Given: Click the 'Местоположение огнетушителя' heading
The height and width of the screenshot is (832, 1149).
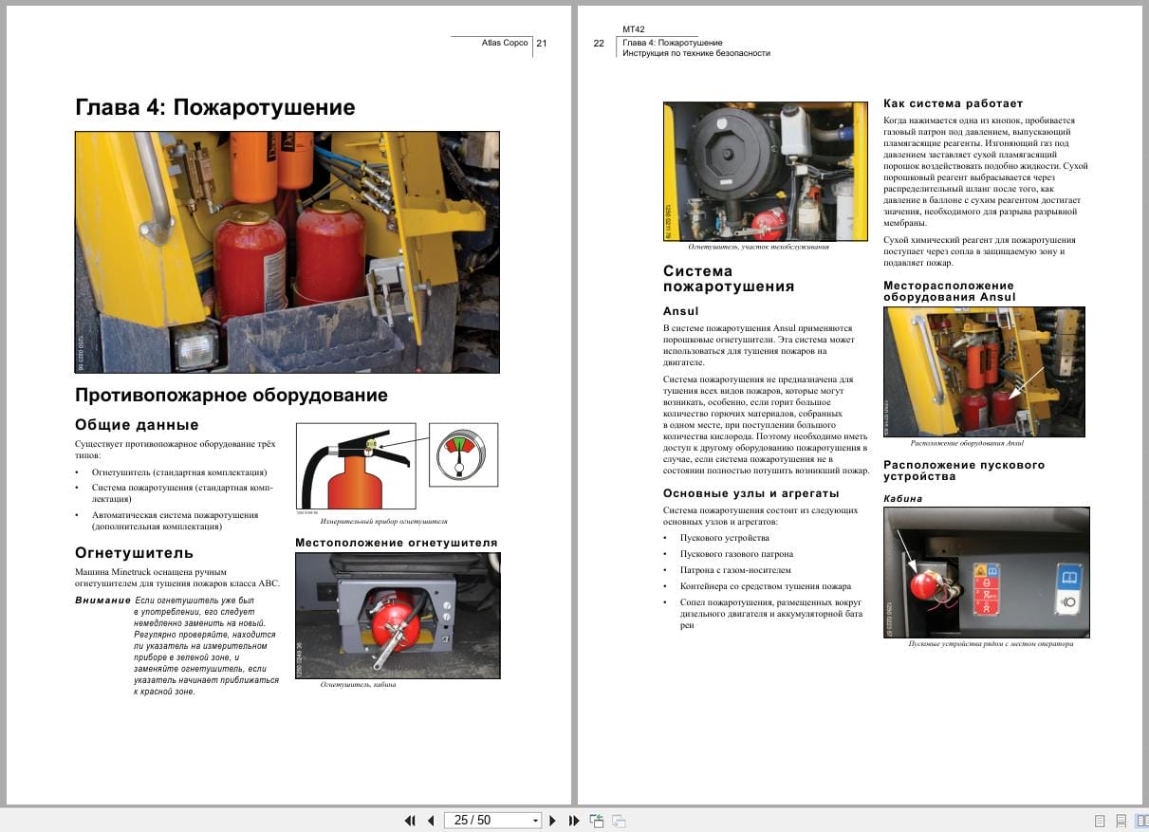Looking at the screenshot, I should tap(397, 543).
